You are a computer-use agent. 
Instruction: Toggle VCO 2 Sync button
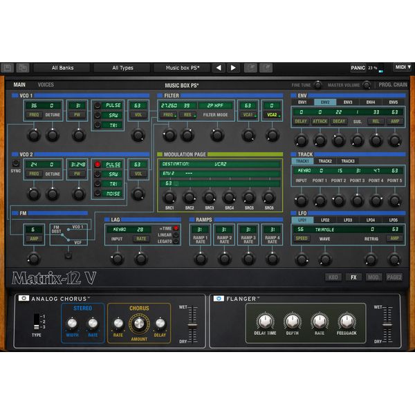16,163
